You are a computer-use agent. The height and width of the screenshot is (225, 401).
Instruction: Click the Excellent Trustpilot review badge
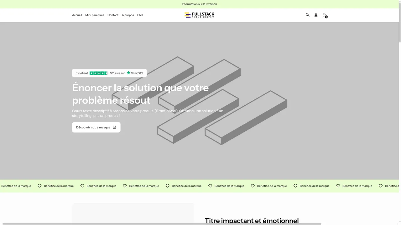(x=109, y=73)
